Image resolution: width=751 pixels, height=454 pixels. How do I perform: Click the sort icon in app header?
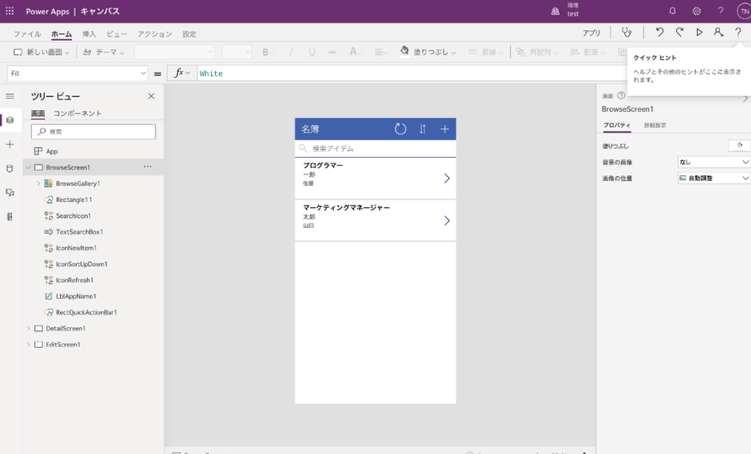423,129
